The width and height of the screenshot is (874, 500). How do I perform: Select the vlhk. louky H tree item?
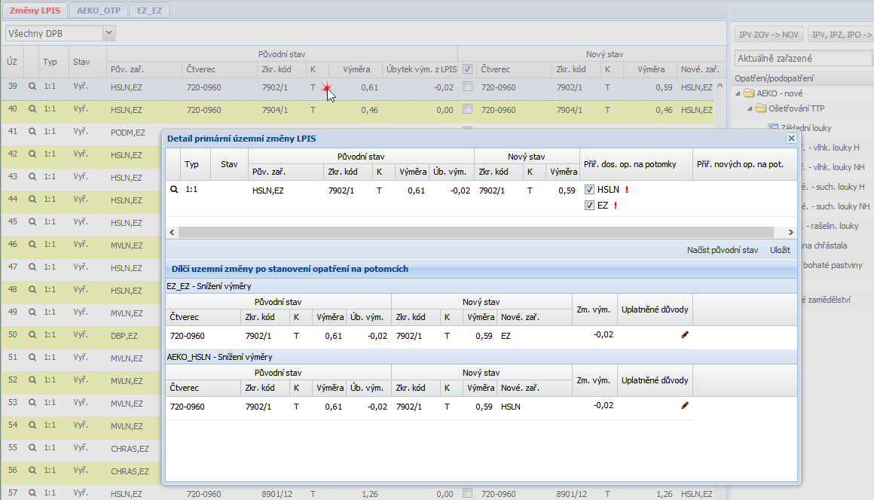[831, 148]
